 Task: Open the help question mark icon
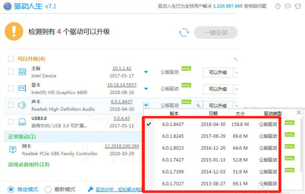(x=277, y=6)
